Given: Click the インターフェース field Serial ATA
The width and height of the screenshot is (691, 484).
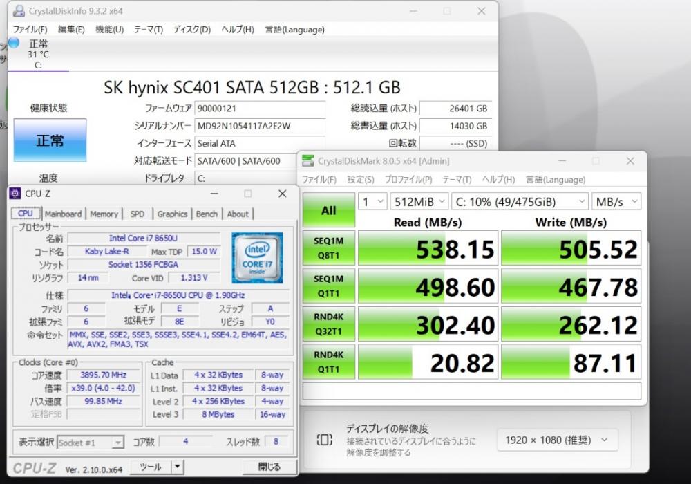Looking at the screenshot, I should pos(260,143).
